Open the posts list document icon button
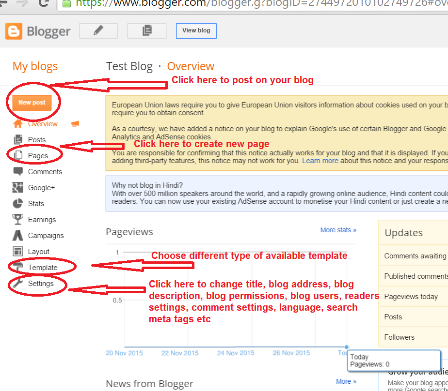The height and width of the screenshot is (391, 448). [x=147, y=31]
